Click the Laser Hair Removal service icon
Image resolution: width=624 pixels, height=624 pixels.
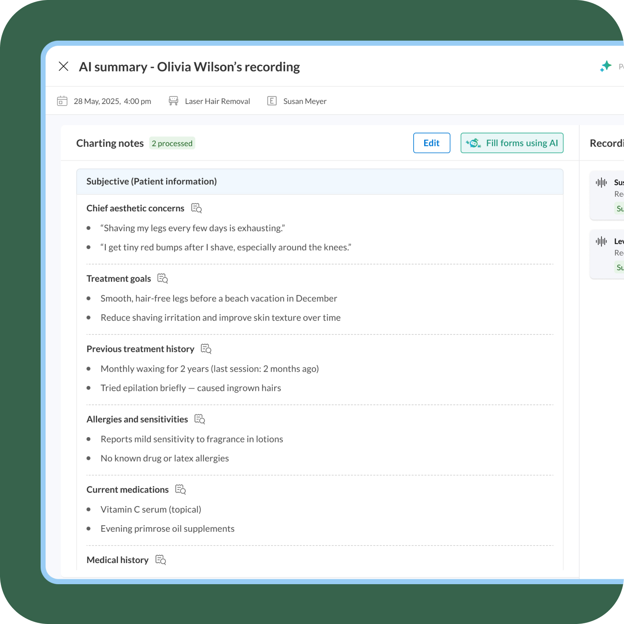pyautogui.click(x=173, y=101)
